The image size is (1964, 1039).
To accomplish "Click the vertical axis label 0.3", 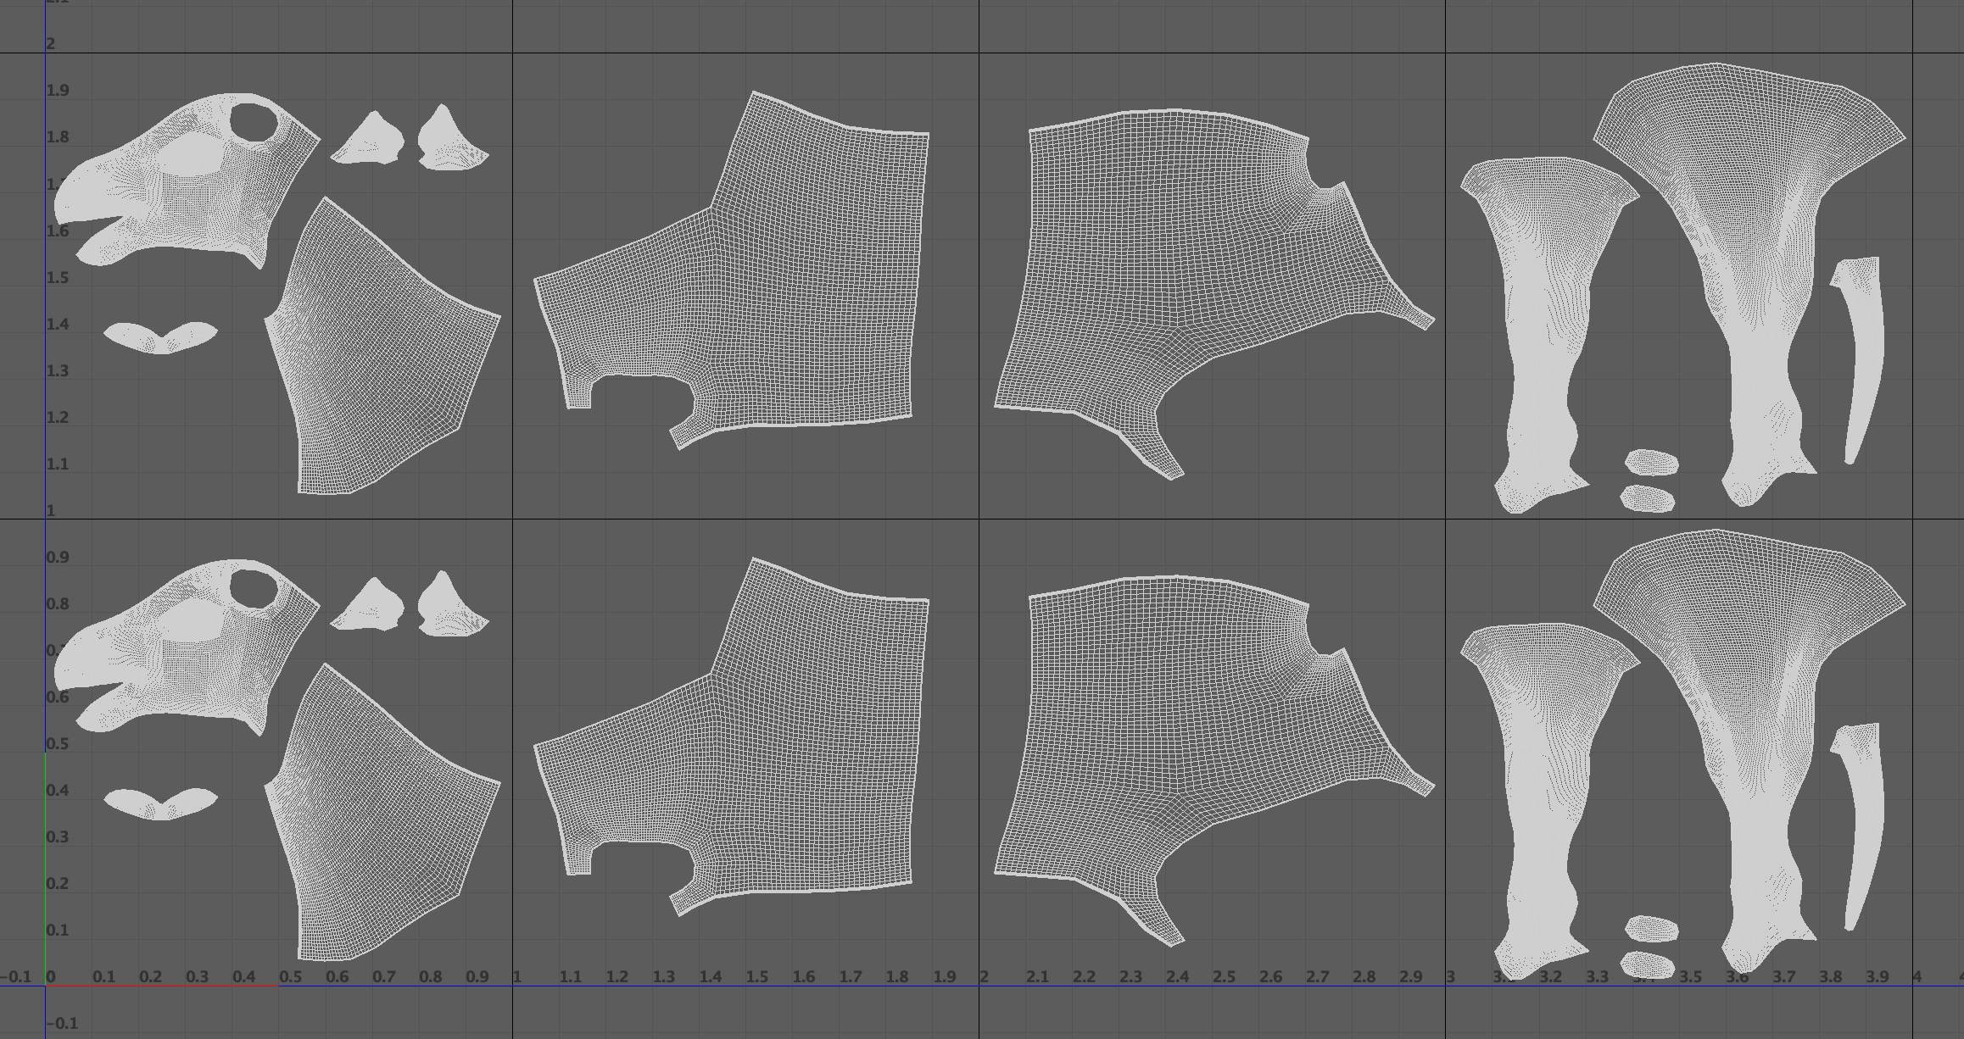I will [58, 837].
